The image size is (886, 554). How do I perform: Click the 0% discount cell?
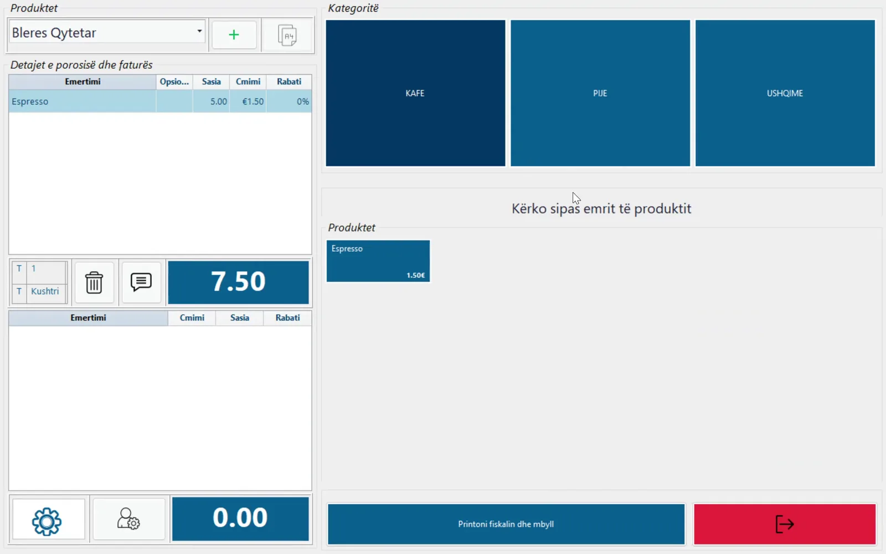click(x=289, y=101)
